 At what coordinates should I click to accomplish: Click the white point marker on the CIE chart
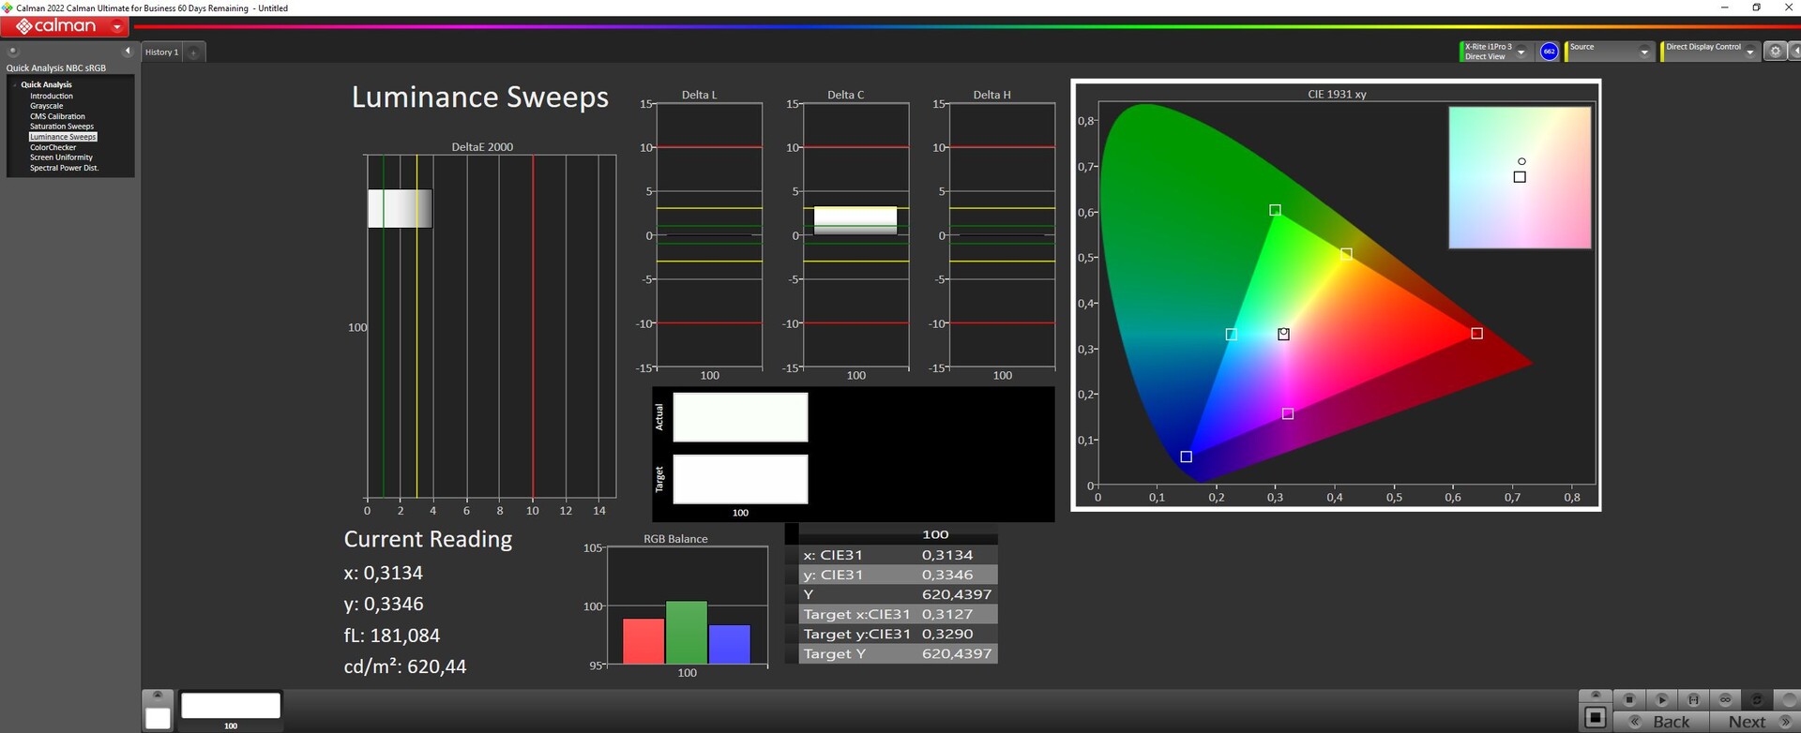click(1283, 334)
